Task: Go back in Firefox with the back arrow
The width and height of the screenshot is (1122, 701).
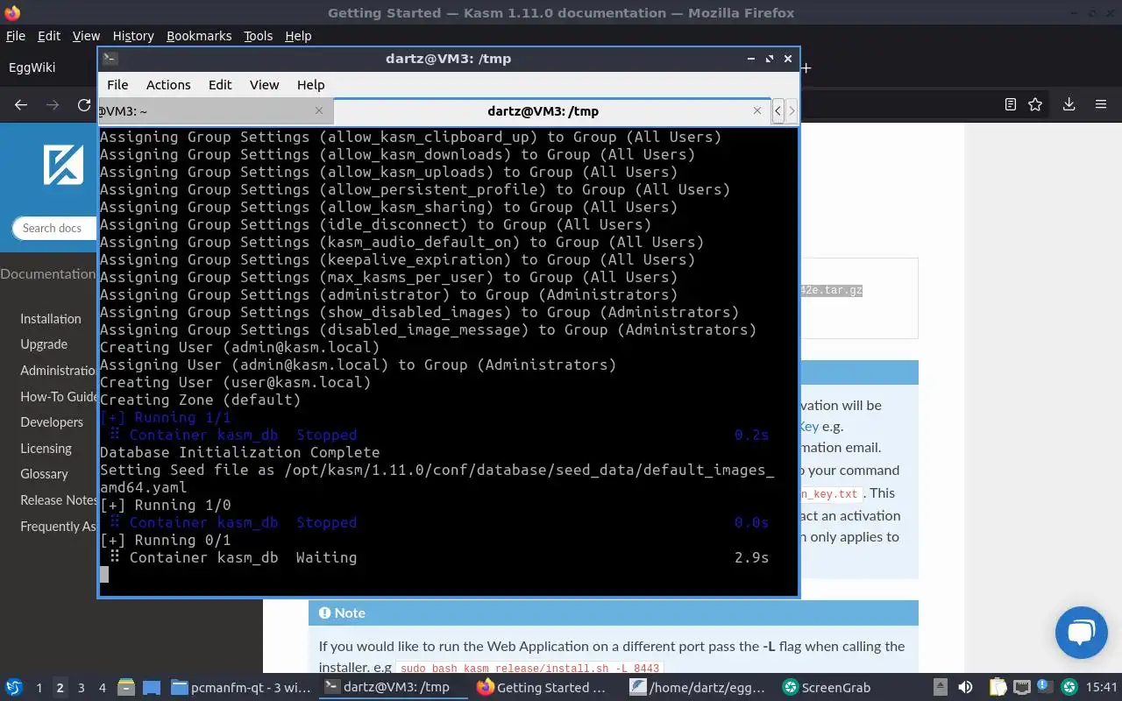Action: 21,104
